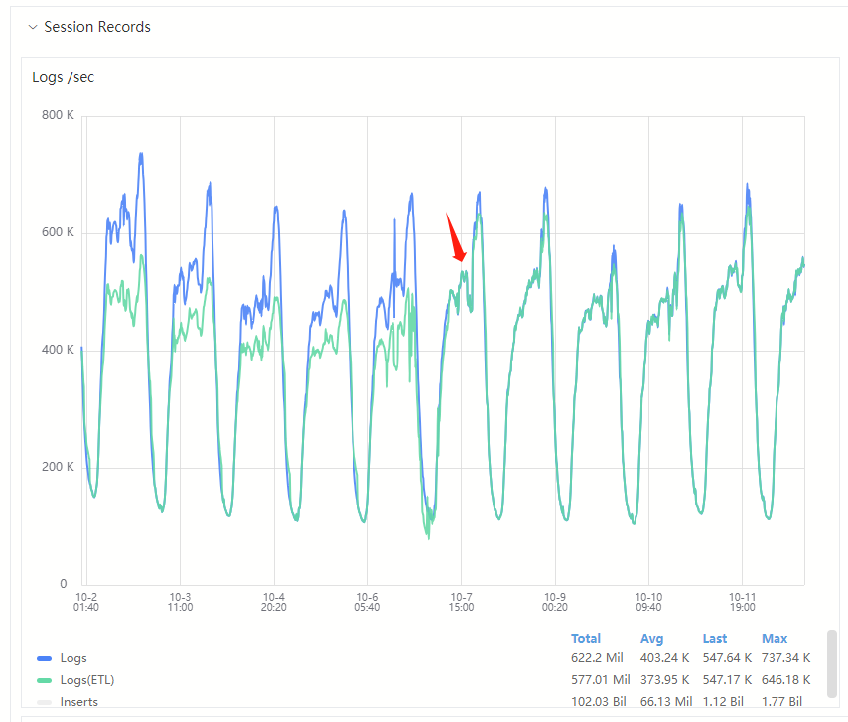Click the blue Logs legend color swatch

coord(44,658)
